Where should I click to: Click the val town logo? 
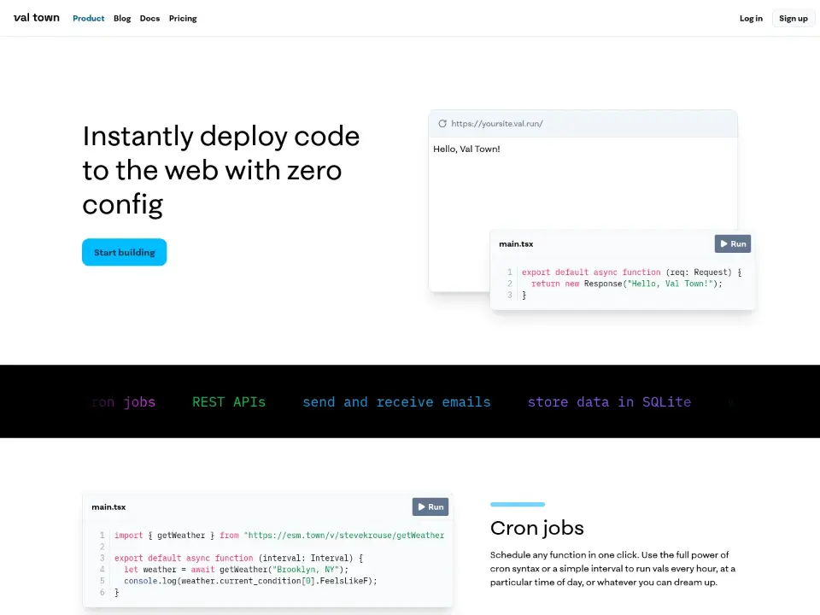click(x=37, y=18)
